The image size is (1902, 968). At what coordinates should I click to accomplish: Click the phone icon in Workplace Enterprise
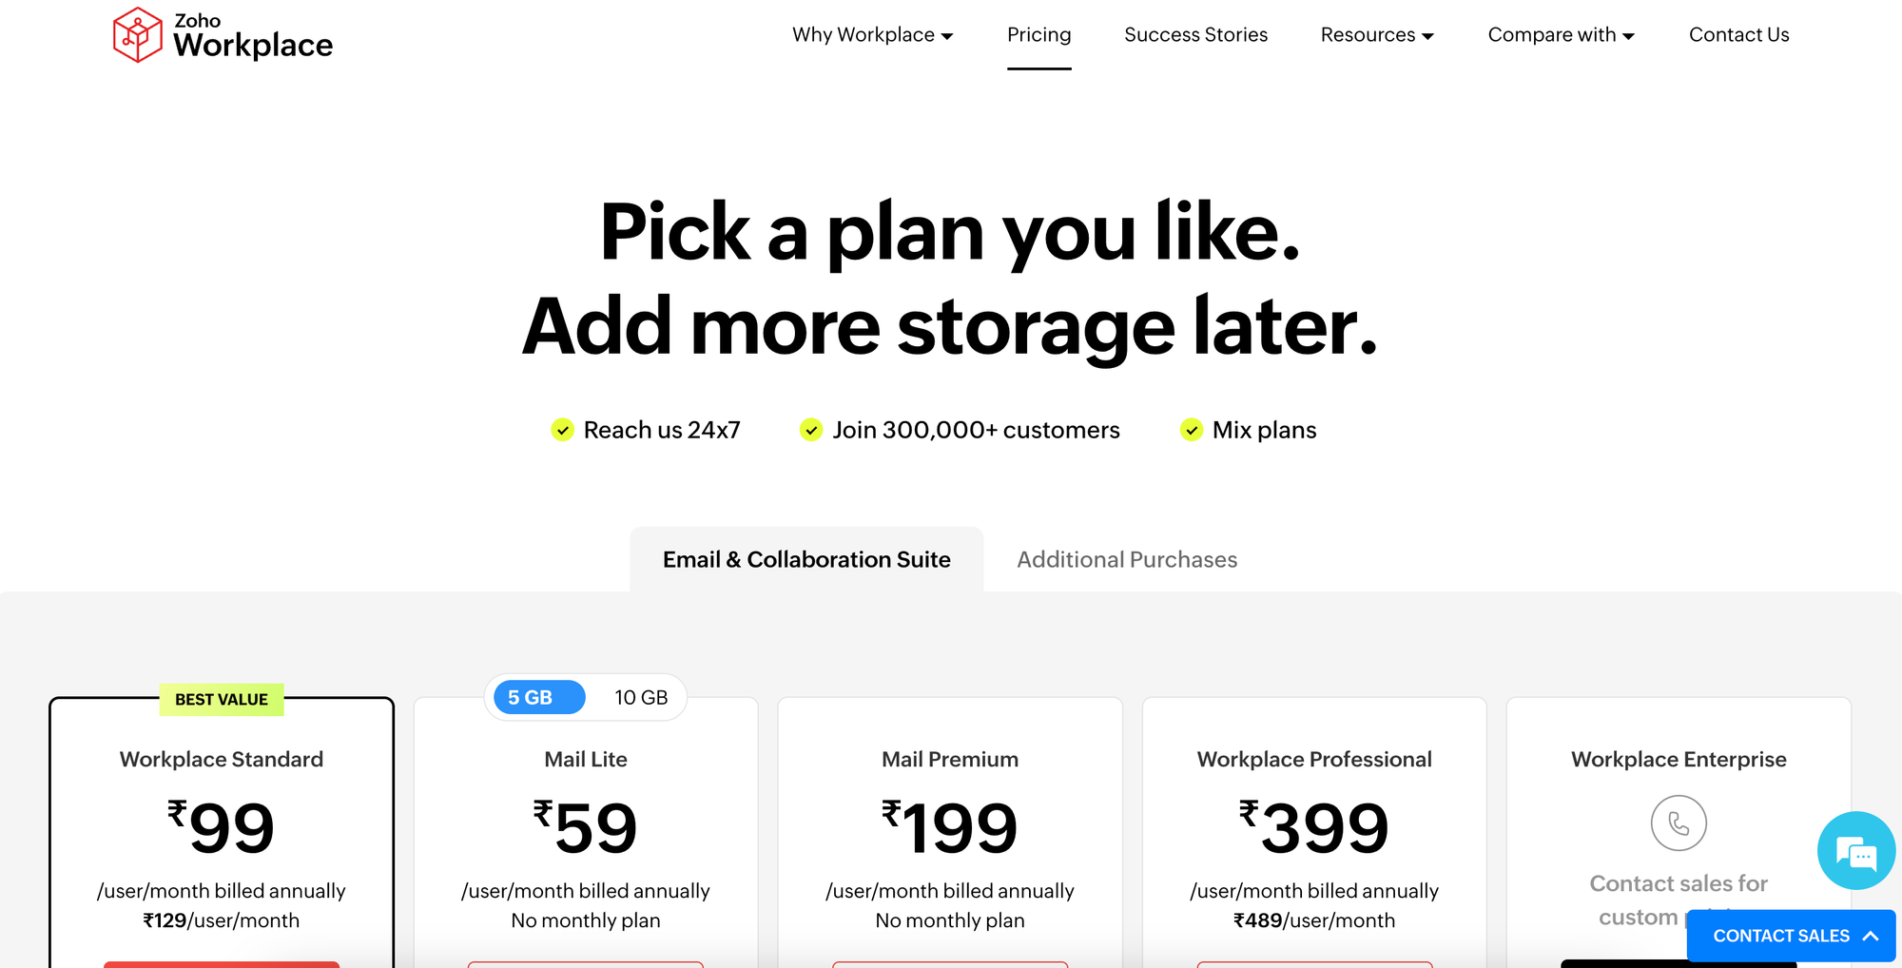coord(1679,823)
